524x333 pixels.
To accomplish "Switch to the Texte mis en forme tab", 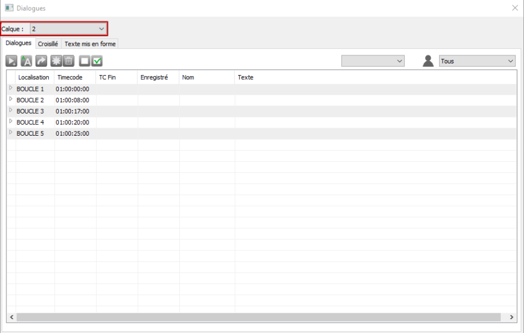I will (x=90, y=44).
